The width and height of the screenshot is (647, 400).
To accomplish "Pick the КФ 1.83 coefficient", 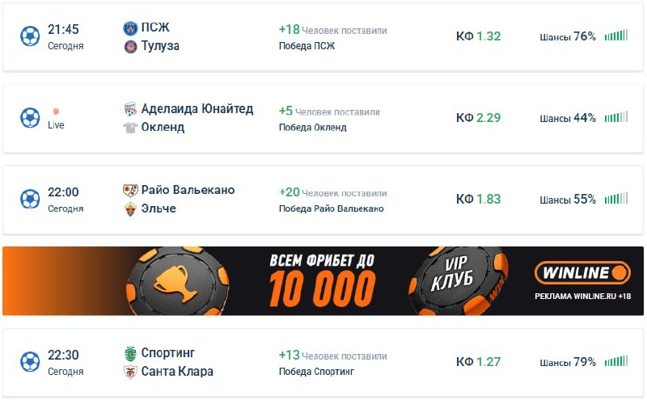I will [x=479, y=200].
